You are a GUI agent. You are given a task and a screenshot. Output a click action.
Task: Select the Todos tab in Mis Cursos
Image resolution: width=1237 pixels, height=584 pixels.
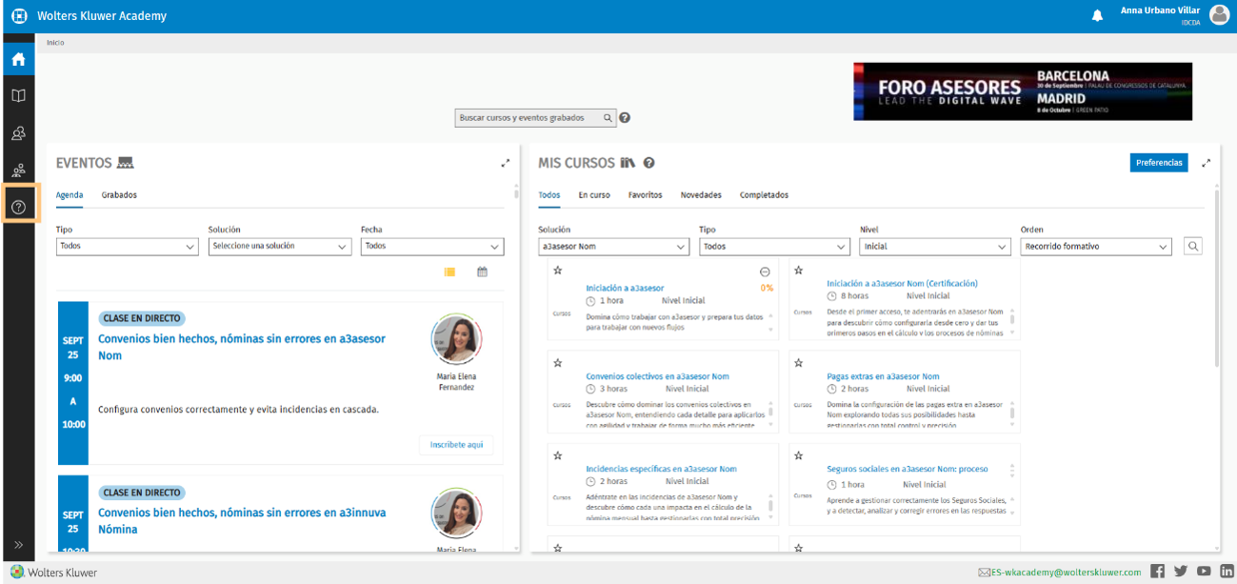point(549,194)
